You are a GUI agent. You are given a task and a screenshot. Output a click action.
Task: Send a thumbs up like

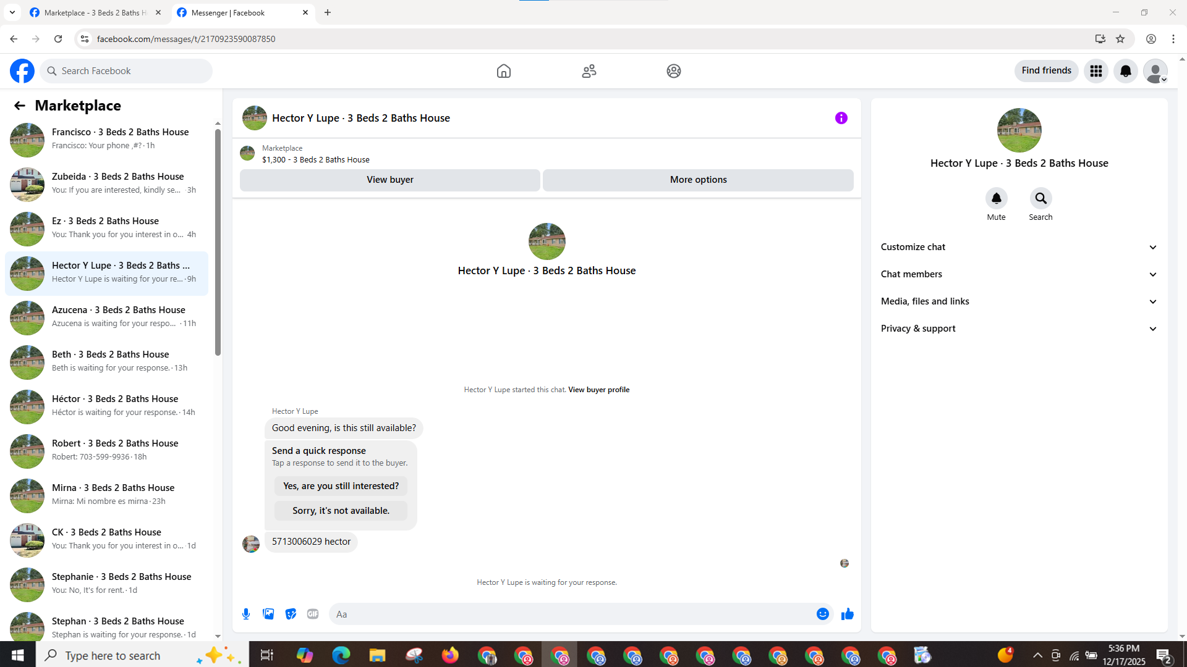tap(848, 614)
